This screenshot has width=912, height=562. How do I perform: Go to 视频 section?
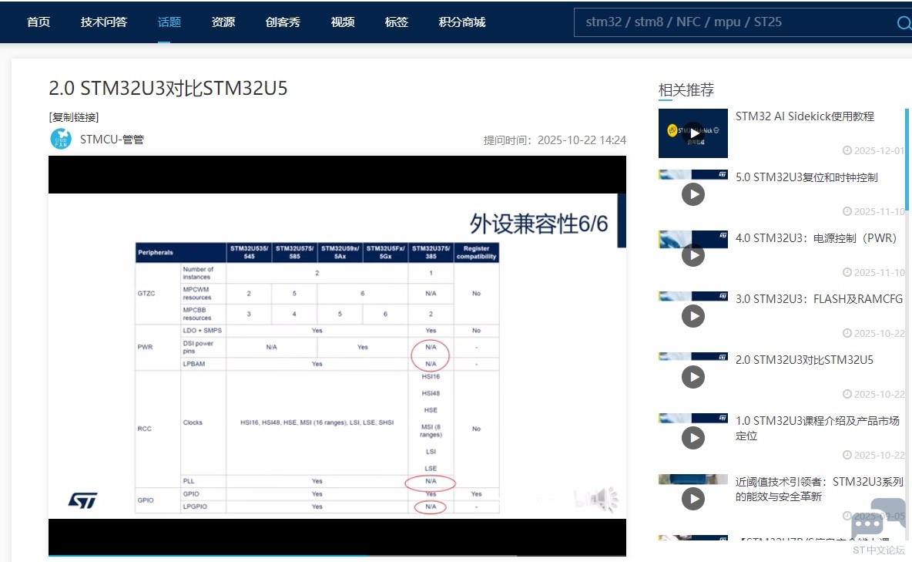pos(343,22)
